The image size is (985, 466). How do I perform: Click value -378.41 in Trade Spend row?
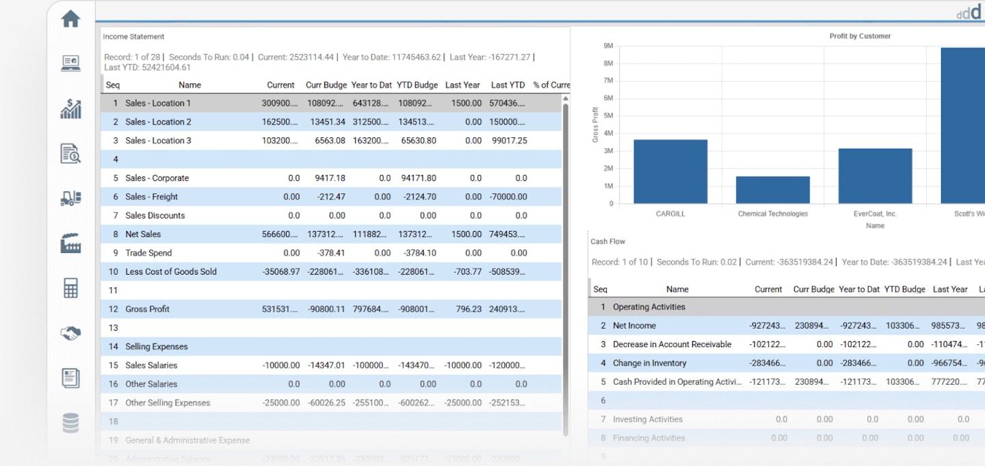[x=331, y=253]
